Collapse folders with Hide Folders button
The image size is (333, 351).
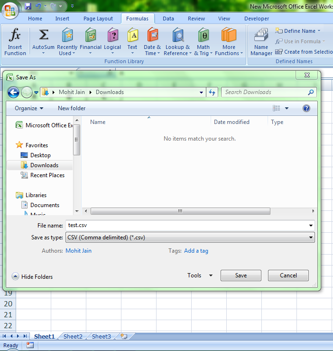coord(32,277)
